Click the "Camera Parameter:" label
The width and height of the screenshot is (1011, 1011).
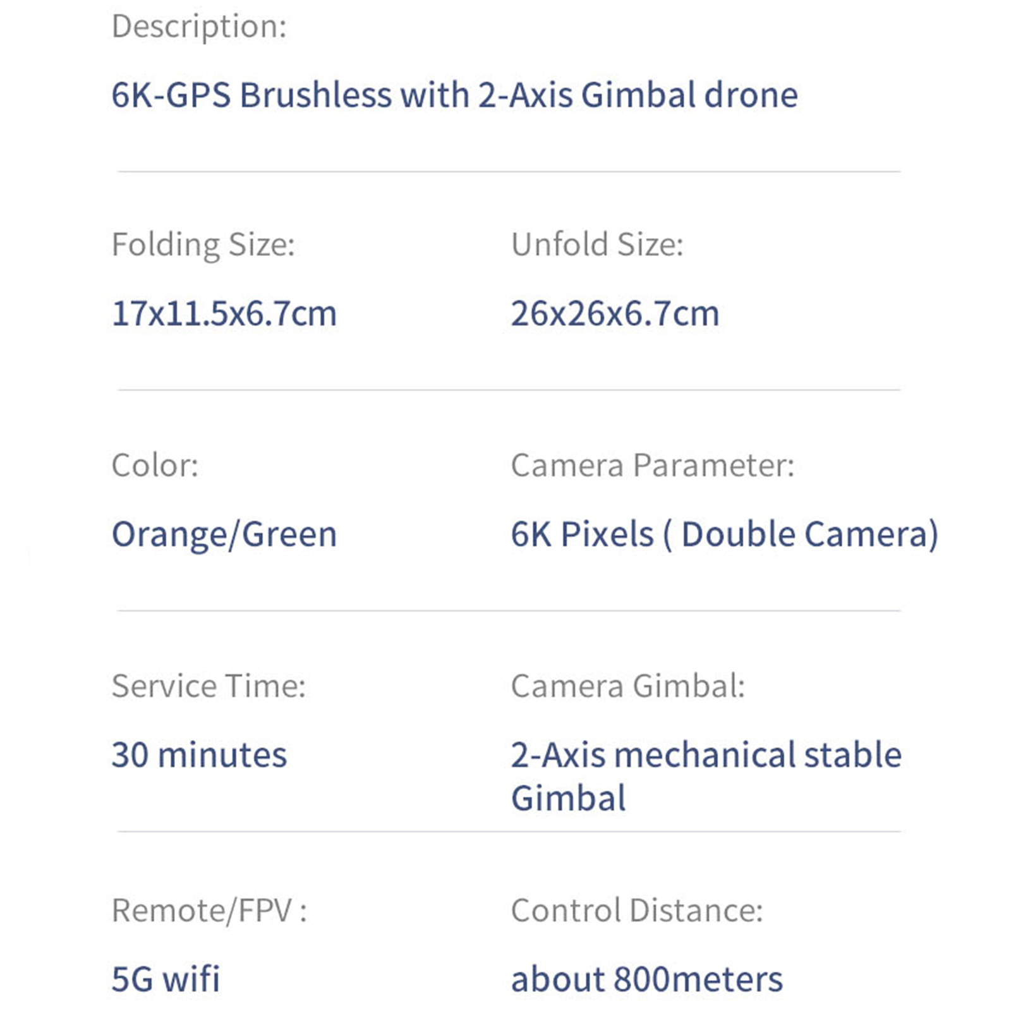click(652, 466)
